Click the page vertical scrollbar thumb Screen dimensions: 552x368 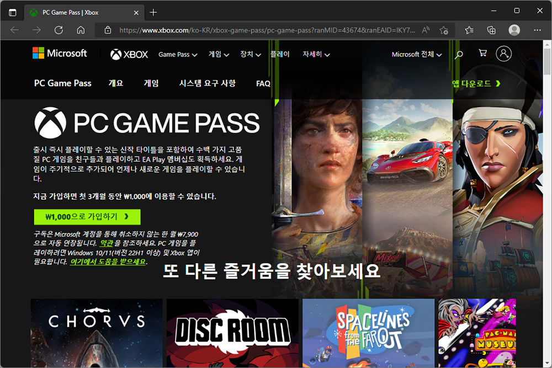tap(546, 61)
